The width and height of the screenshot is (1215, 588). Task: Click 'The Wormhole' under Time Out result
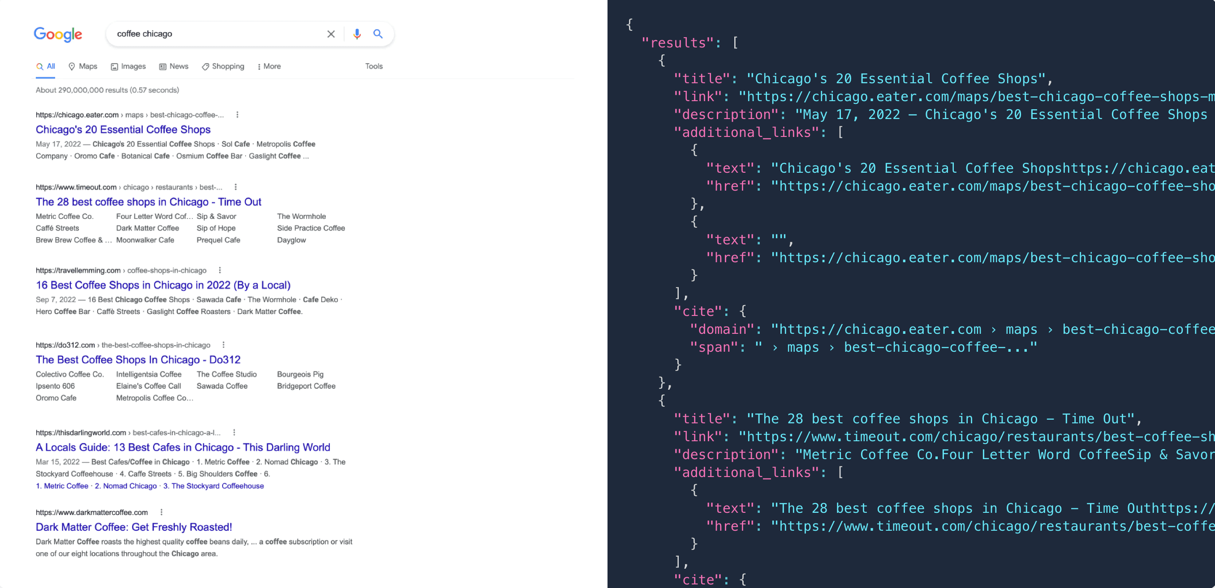click(x=302, y=216)
